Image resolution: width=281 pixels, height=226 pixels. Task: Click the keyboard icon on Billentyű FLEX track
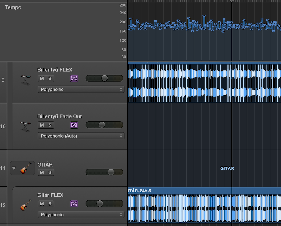[26, 80]
